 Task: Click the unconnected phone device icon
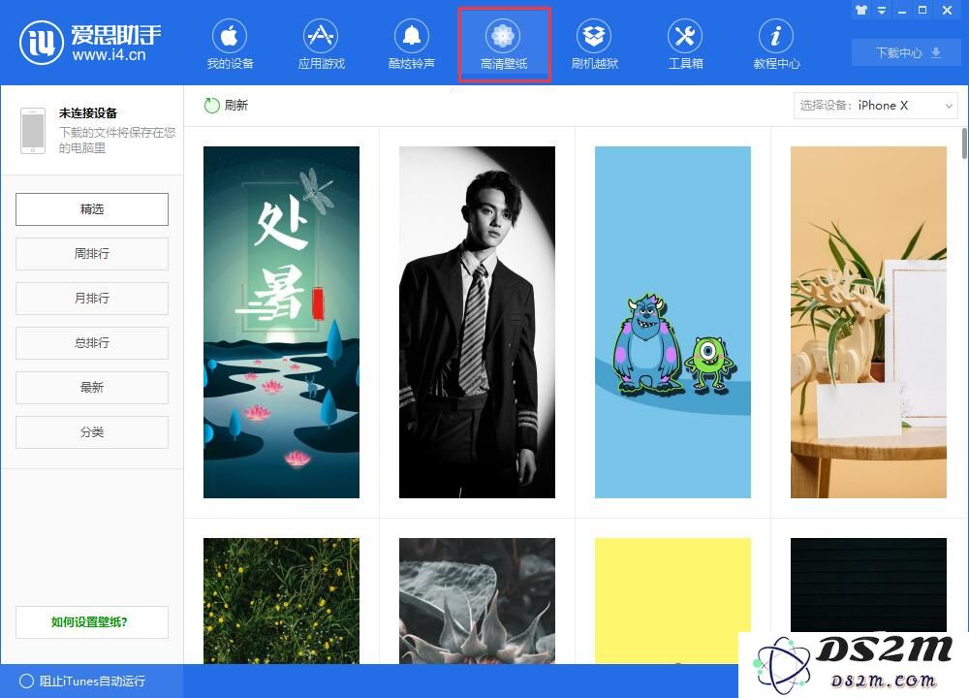(x=33, y=131)
